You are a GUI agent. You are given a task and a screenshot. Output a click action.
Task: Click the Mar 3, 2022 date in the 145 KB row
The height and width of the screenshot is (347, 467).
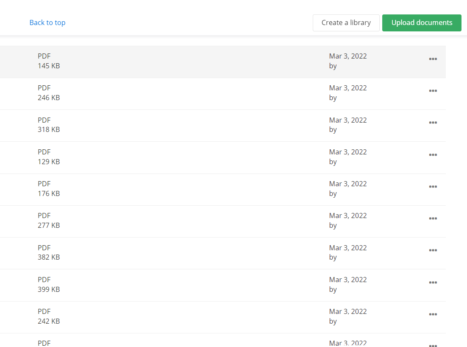click(348, 56)
